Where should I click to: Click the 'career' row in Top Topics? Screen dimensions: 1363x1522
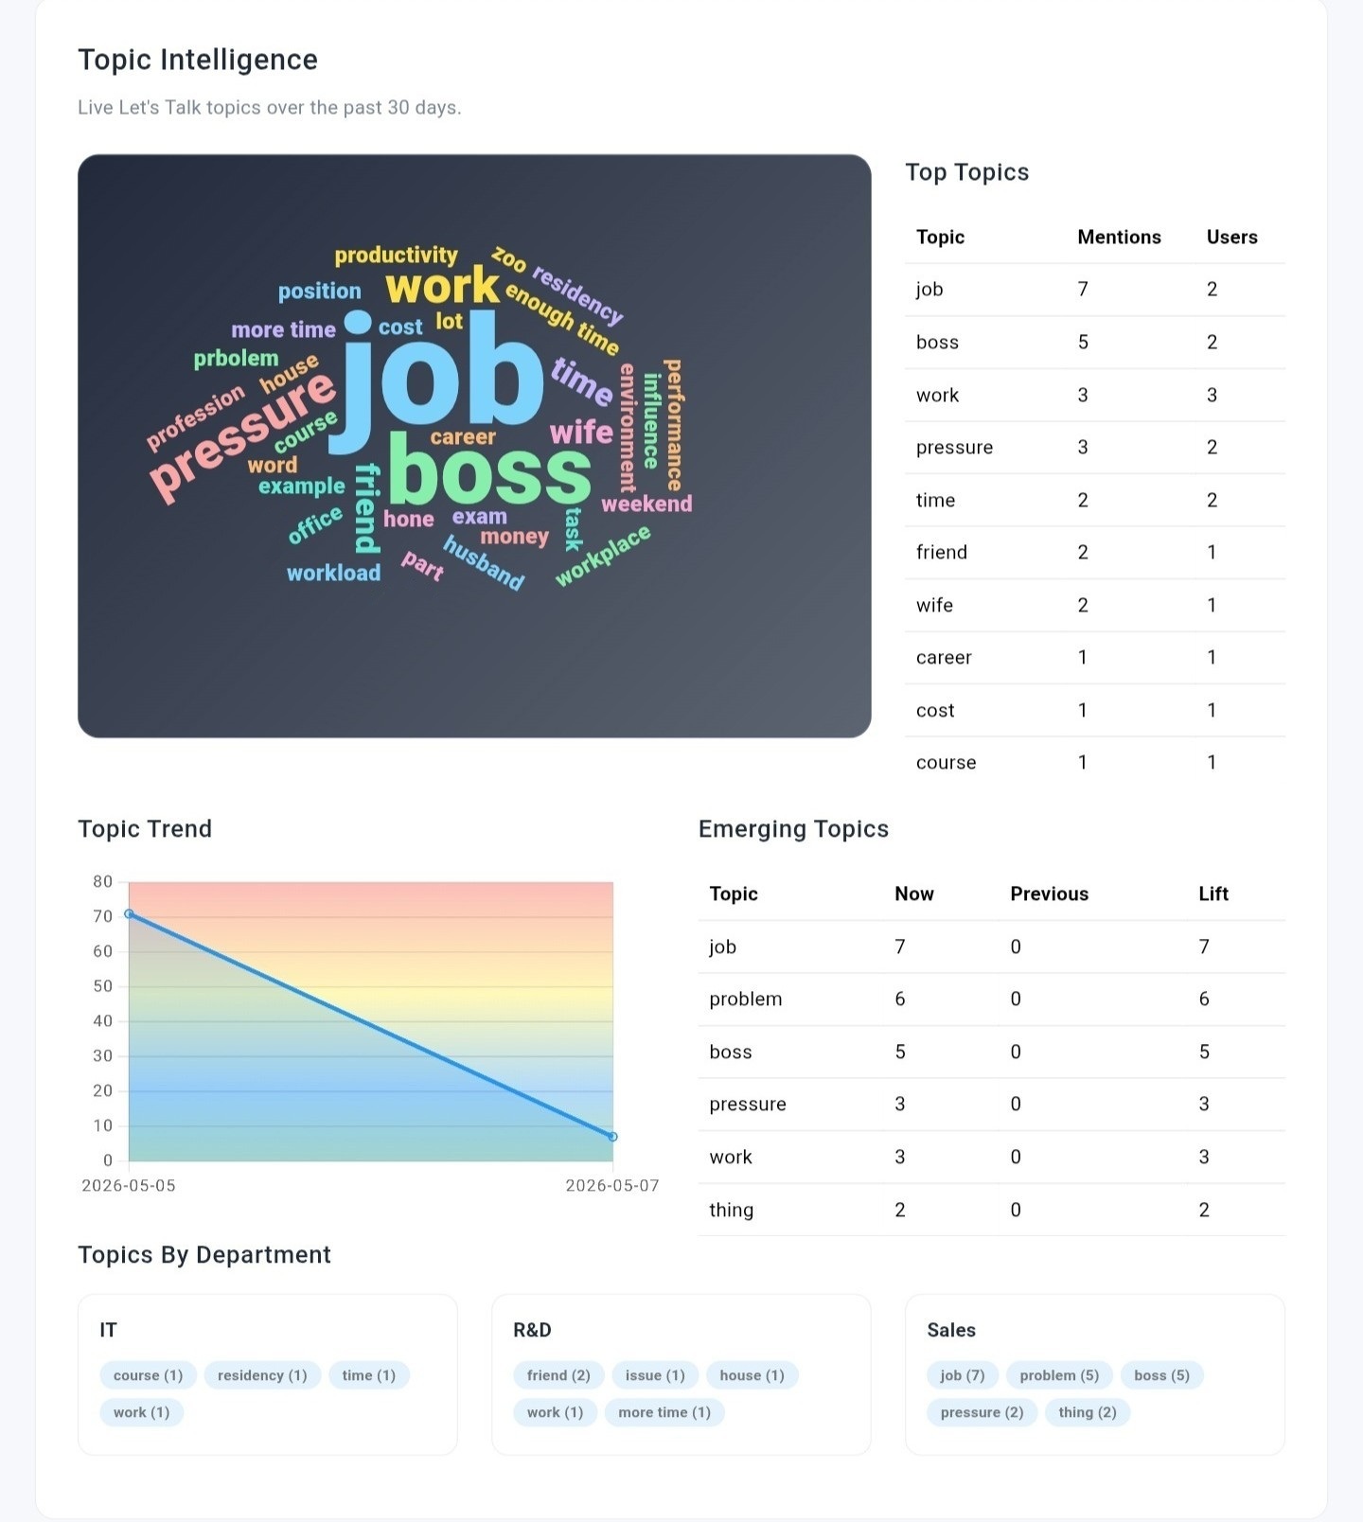[1095, 658]
